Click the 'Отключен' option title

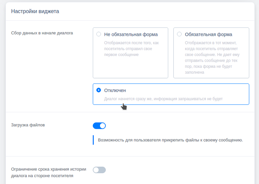click(115, 90)
